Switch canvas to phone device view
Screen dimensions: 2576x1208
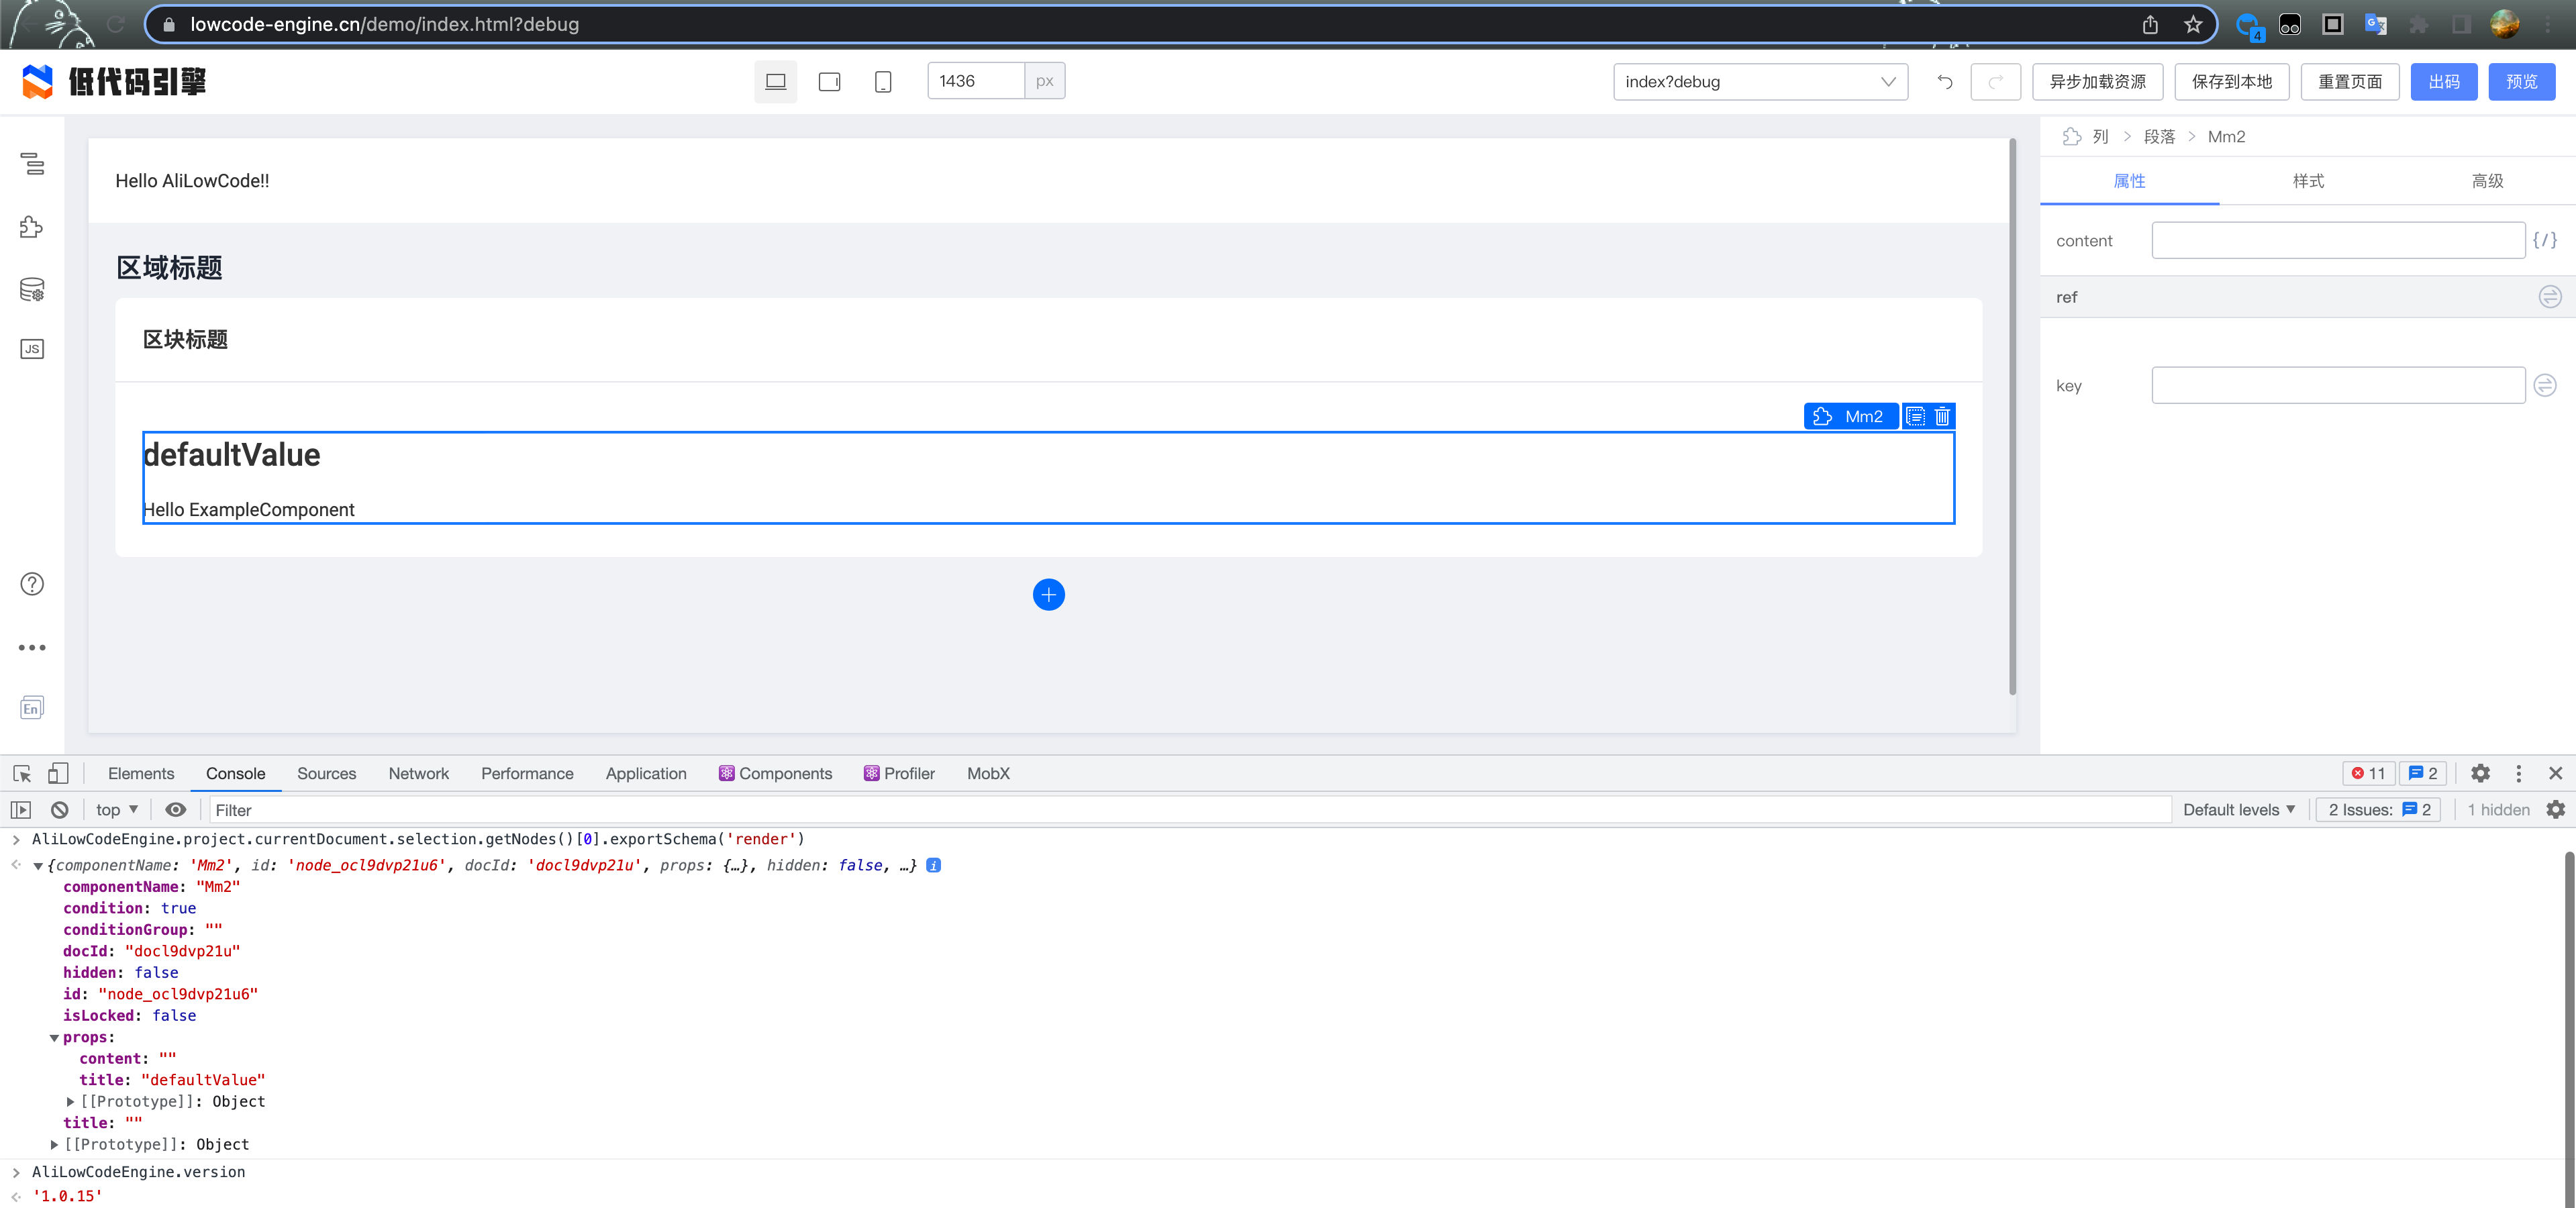883,82
